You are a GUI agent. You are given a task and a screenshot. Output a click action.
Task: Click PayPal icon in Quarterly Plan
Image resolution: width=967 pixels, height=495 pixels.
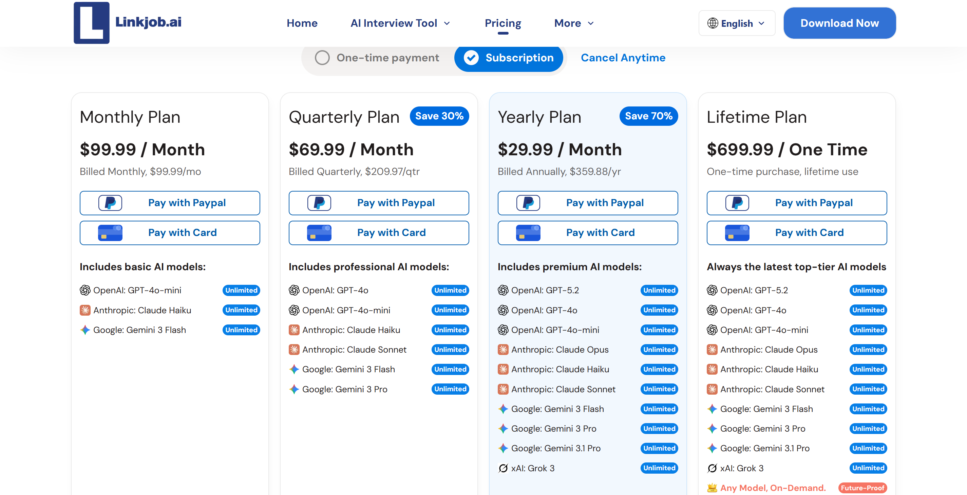coord(319,203)
